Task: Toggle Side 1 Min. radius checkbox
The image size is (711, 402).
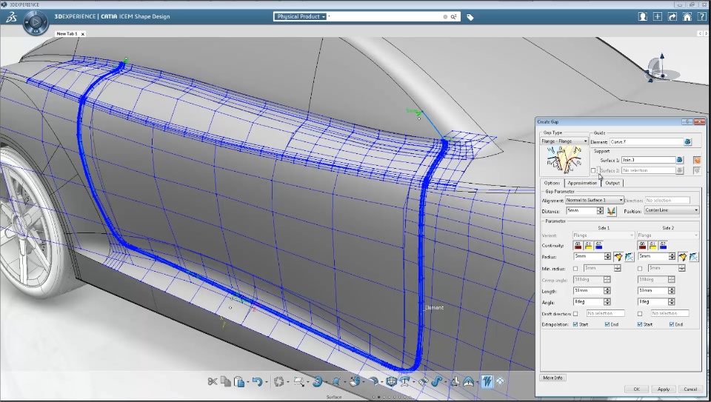Action: (576, 268)
